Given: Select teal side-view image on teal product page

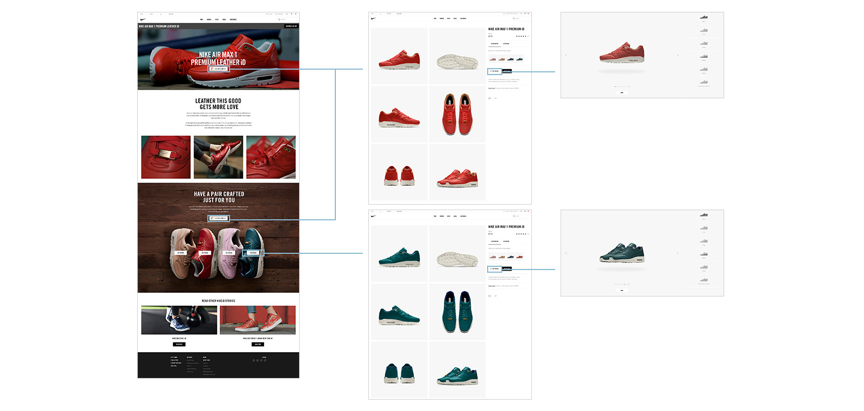Looking at the screenshot, I should pos(399,253).
